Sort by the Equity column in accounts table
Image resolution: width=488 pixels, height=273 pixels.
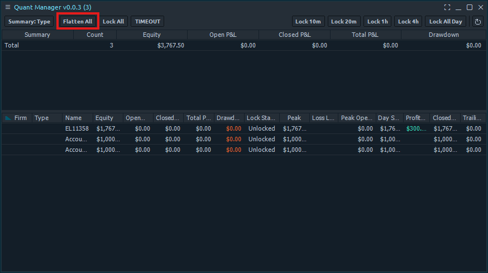[104, 118]
